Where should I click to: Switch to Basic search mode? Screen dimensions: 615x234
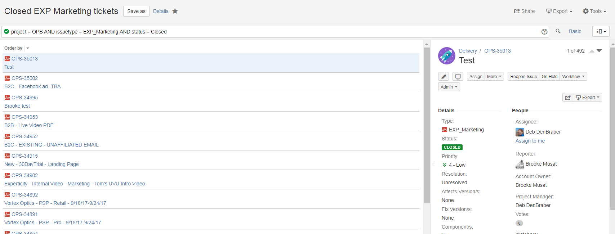(575, 32)
